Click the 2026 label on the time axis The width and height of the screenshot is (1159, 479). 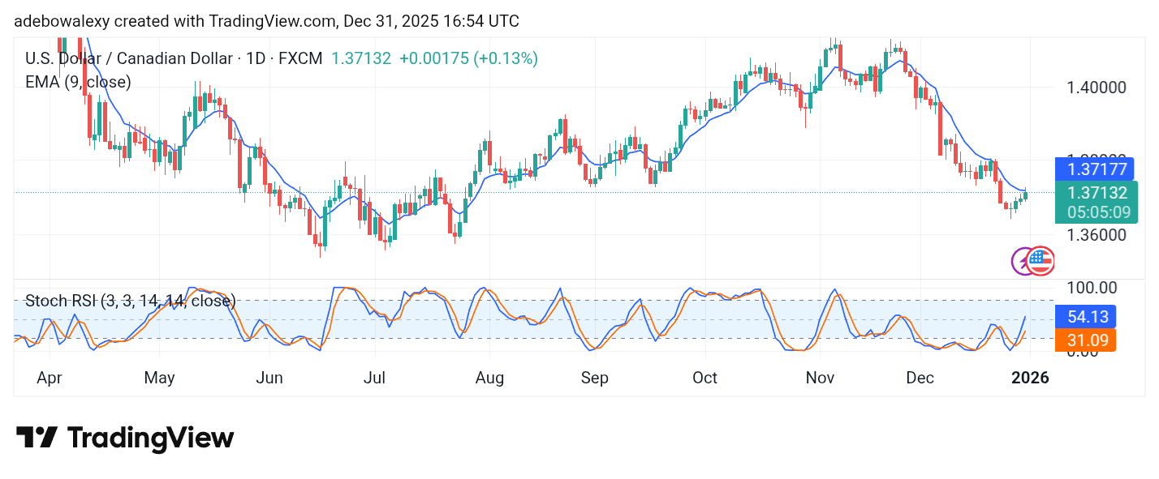(x=1031, y=378)
